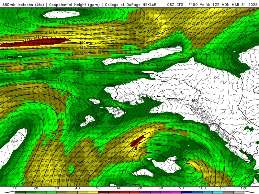Click the bright yellow swatch just before 50

tap(93, 192)
